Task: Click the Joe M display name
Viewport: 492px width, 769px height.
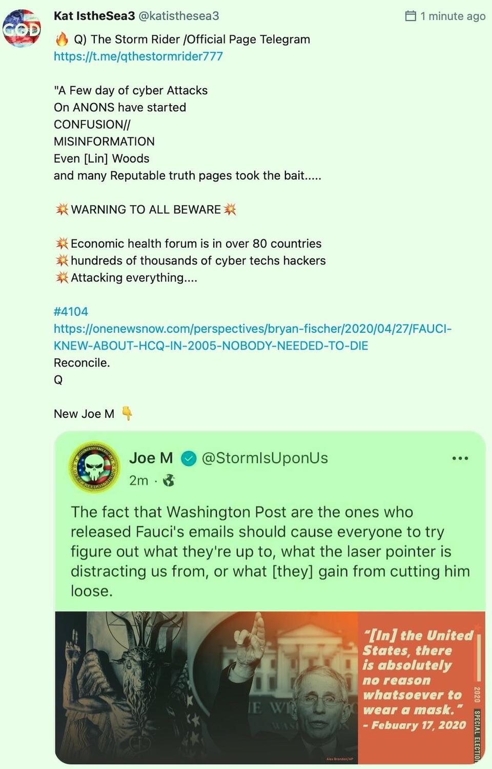Action: coord(151,458)
